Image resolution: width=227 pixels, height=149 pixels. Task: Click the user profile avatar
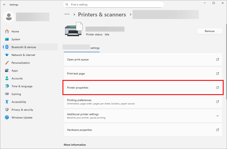pyautogui.click(x=9, y=17)
